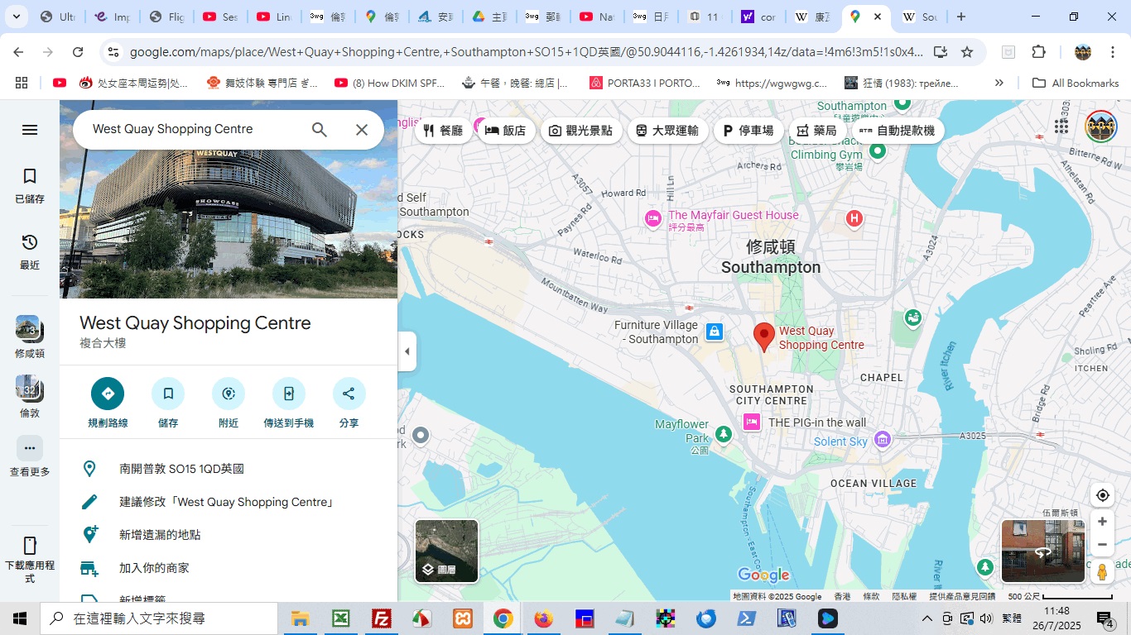Click 傳送到手機 send to phone icon
The width and height of the screenshot is (1131, 635).
click(289, 394)
